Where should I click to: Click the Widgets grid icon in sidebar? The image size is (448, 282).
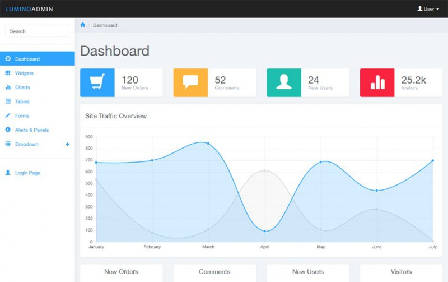click(x=8, y=73)
